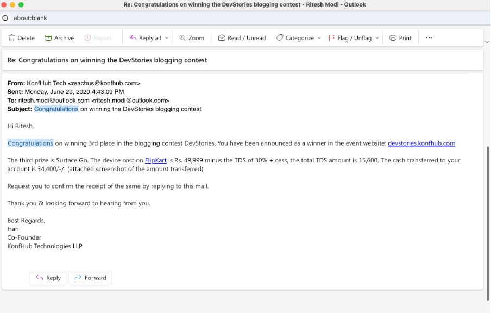Click the Reply all arrows icon

133,38
